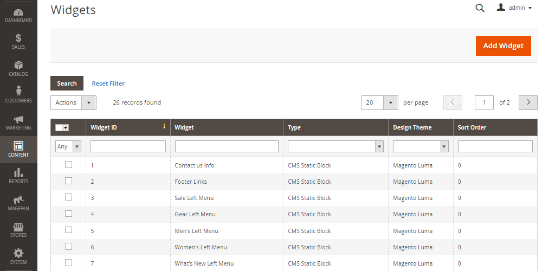Image resolution: width=542 pixels, height=271 pixels.
Task: Open the Customers person icon menu
Action: (x=18, y=94)
